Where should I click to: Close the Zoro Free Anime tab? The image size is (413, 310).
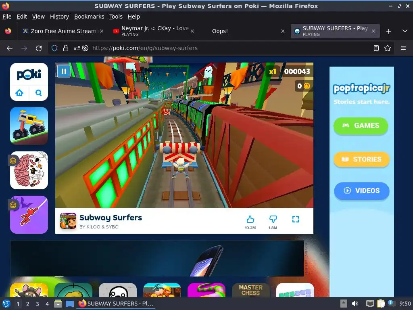(102, 31)
